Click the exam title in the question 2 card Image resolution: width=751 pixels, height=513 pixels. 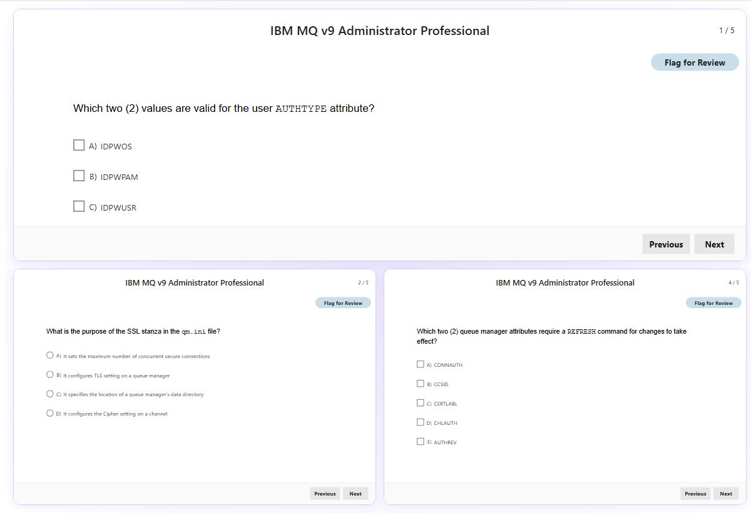195,282
